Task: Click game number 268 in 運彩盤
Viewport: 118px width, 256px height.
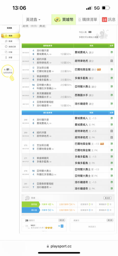Action: pyautogui.click(x=26, y=120)
